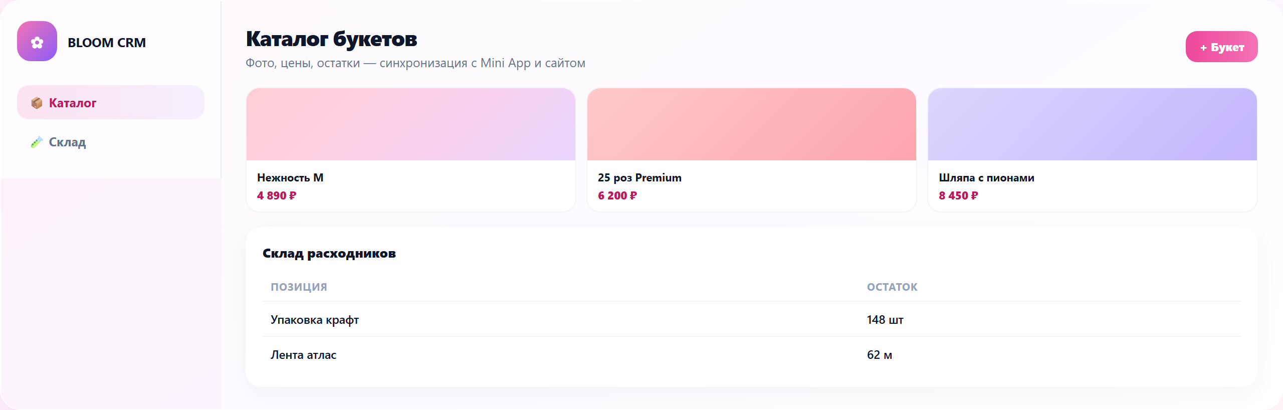Select the Лента атлас table row
This screenshot has height=410, width=1283.
point(752,354)
